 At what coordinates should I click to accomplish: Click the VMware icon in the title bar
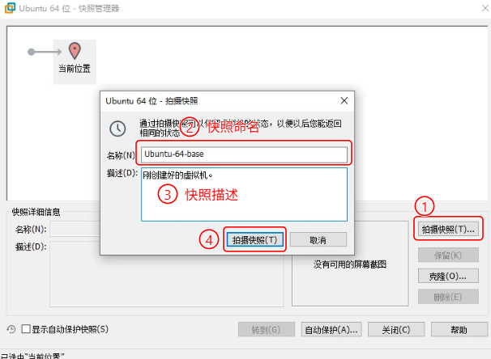point(10,8)
